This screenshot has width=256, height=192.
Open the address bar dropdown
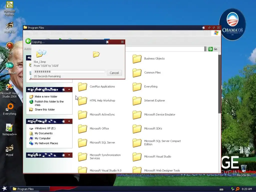tap(205, 49)
